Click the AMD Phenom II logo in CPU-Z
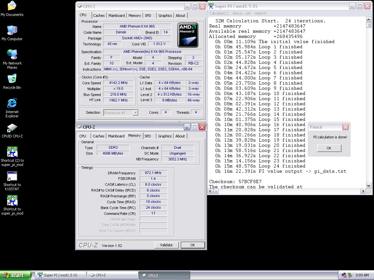The height and width of the screenshot is (280, 374). click(x=188, y=35)
